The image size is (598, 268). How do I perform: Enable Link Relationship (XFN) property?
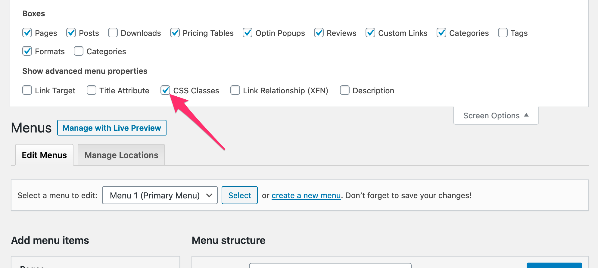coord(235,90)
